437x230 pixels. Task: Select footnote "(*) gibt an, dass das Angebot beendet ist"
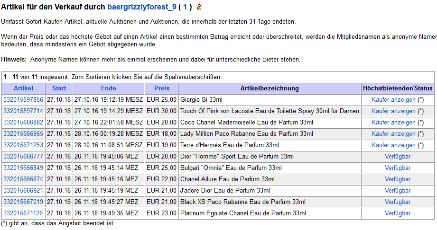58,223
